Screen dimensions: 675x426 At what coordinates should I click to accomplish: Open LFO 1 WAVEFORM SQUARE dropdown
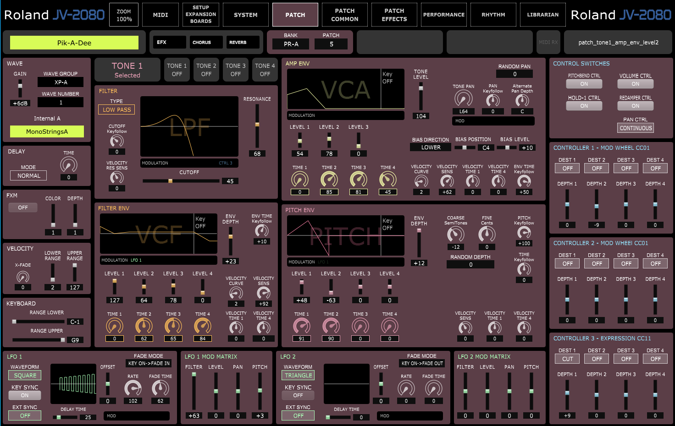25,375
